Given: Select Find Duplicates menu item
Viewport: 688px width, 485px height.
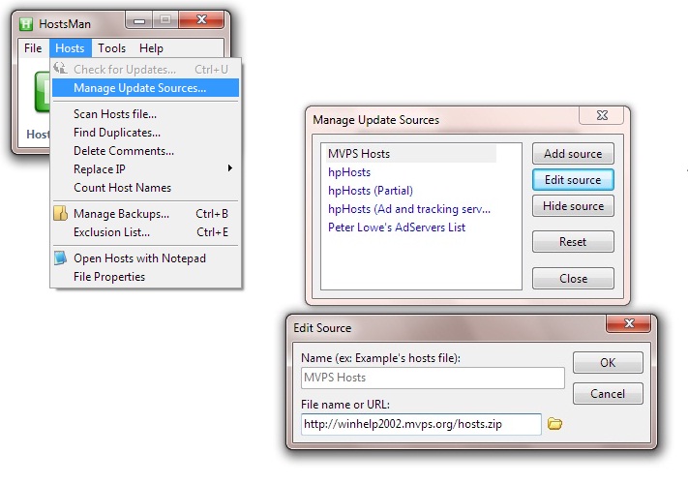Looking at the screenshot, I should pos(146,133).
